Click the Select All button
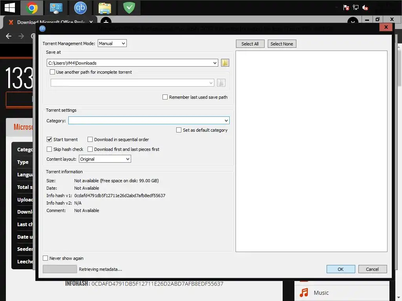402x301 pixels. [250, 44]
